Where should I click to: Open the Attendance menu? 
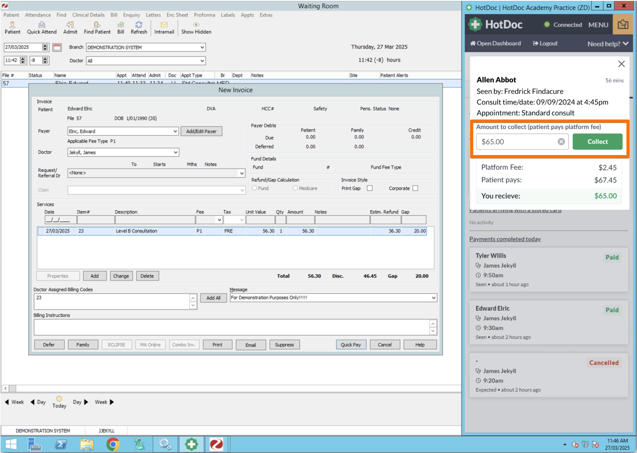[38, 15]
